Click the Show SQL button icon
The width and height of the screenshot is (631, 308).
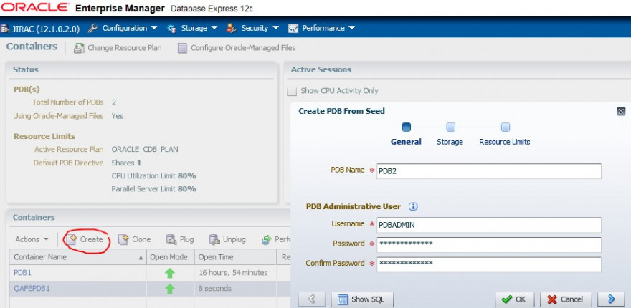tap(343, 299)
